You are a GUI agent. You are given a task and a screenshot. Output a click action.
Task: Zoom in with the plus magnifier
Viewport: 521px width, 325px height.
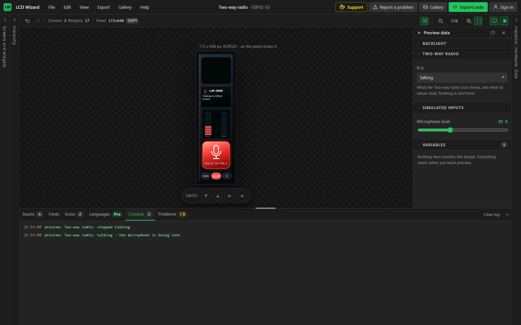point(469,21)
